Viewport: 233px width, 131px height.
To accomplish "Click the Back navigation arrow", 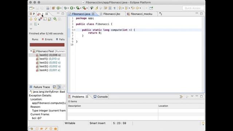I will [138, 8].
